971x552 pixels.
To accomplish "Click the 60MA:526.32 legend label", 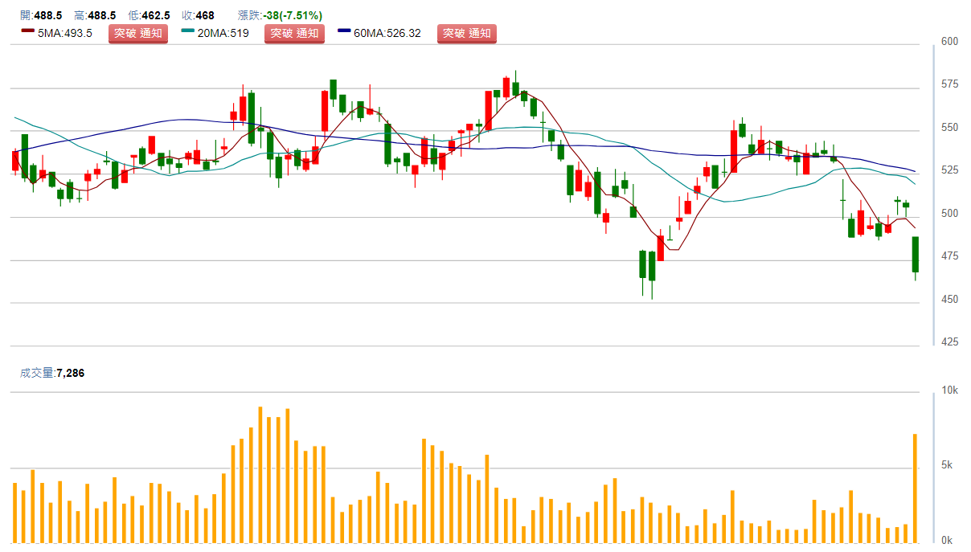I will [x=387, y=34].
